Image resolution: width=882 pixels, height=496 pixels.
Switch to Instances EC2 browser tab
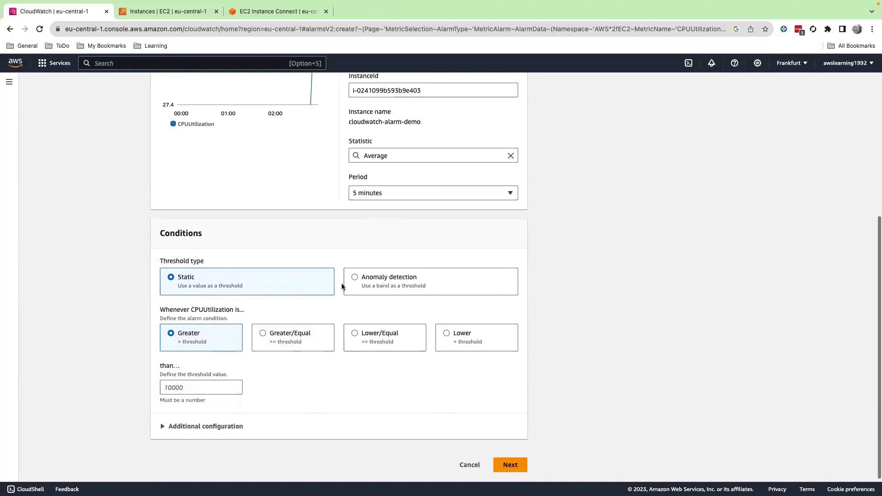(168, 11)
